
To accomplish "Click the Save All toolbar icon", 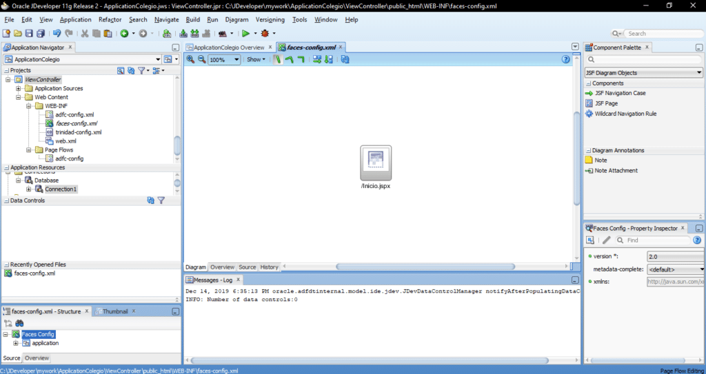I will (41, 33).
